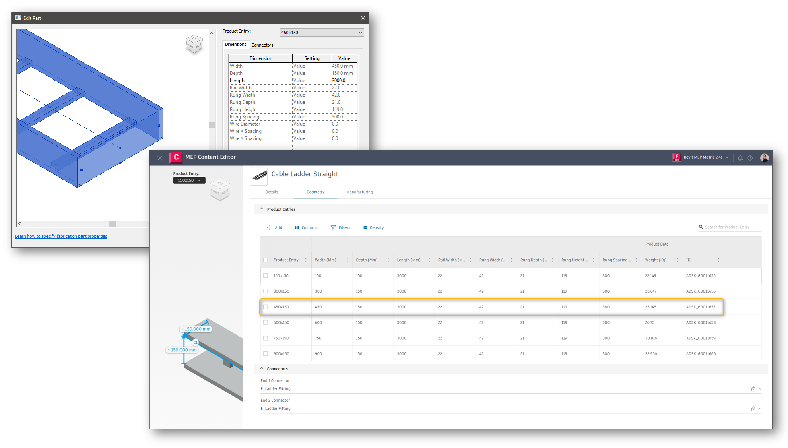
Task: Click End 2 Connector lock icon
Action: pyautogui.click(x=753, y=409)
